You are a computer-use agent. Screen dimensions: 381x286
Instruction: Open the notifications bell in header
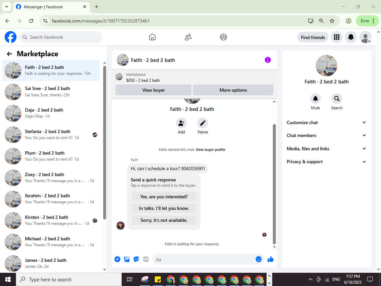pyautogui.click(x=351, y=37)
